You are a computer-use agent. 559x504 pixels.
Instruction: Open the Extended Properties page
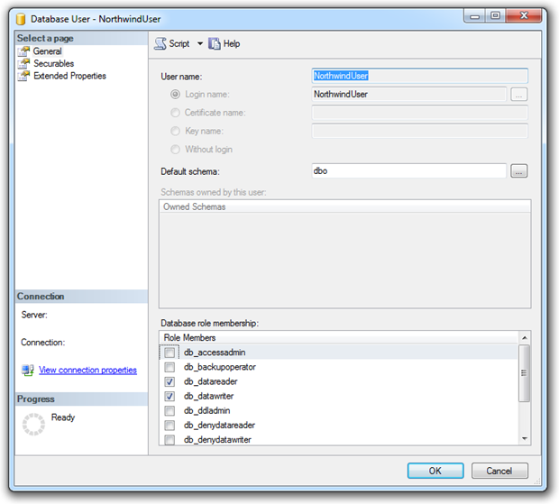tap(70, 76)
